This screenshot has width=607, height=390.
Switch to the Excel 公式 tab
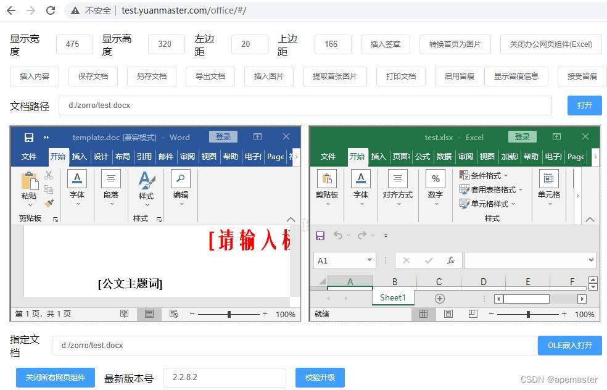tap(423, 157)
